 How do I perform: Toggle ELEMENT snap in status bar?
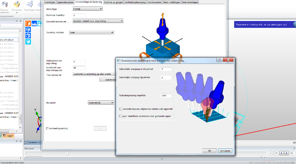click(x=269, y=163)
